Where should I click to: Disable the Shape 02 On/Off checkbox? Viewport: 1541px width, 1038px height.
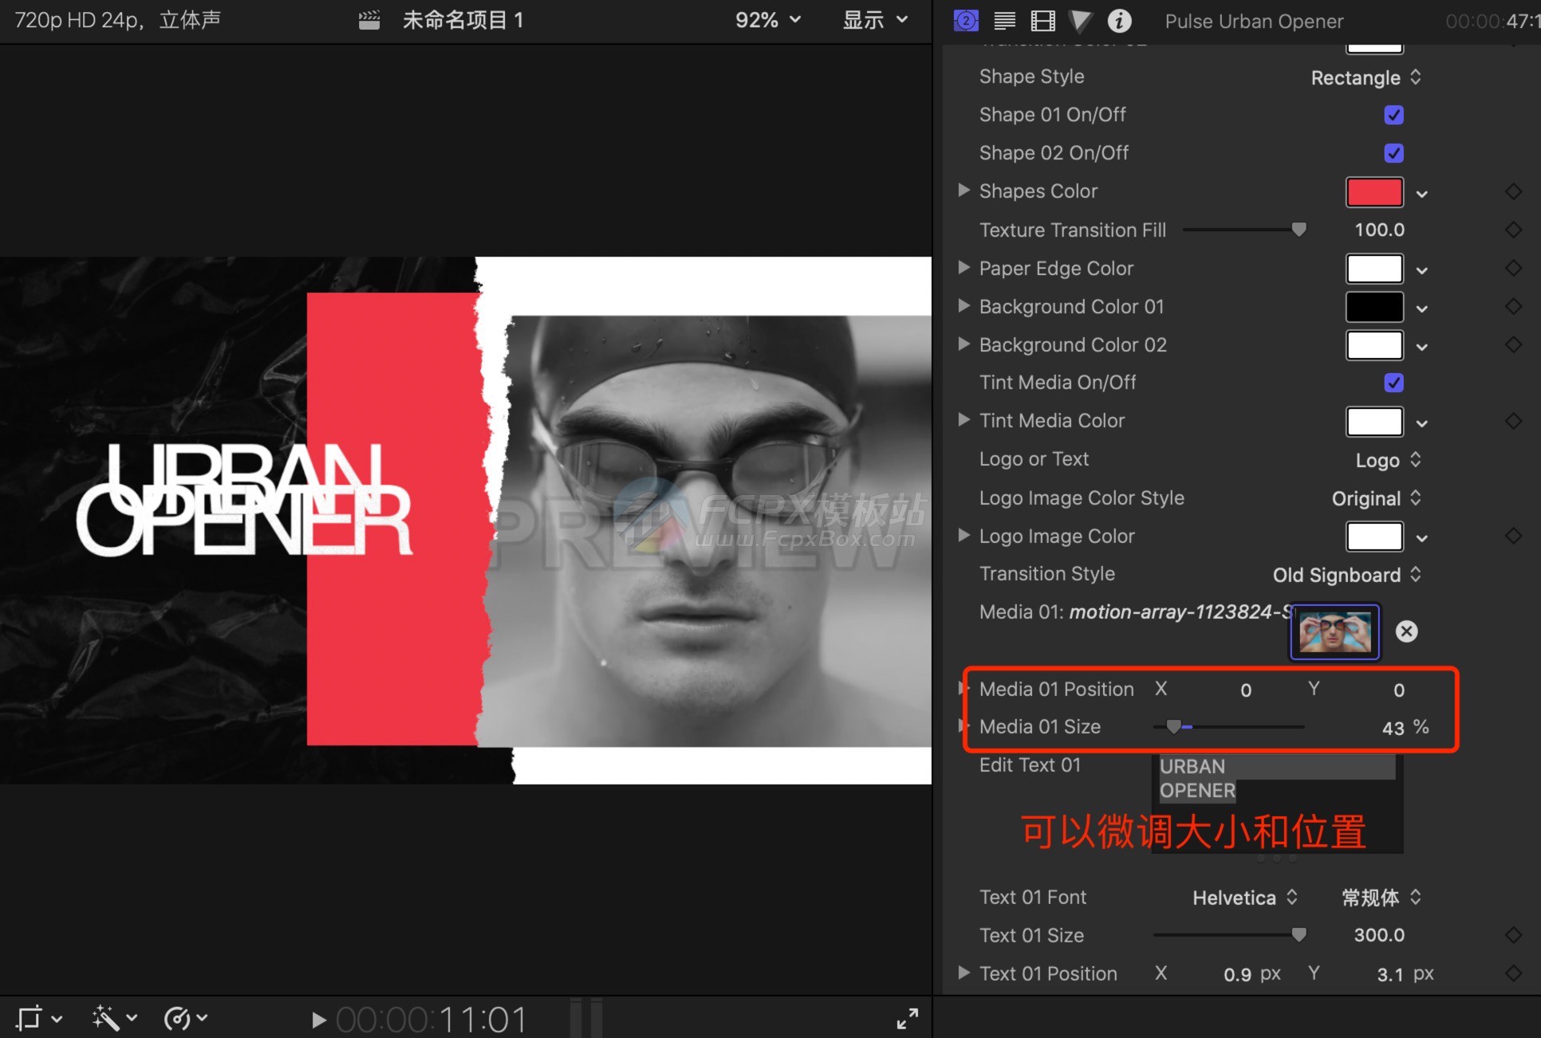tap(1393, 153)
